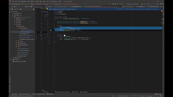Expand the Resources folder
The width and height of the screenshot is (173, 97).
click(x=13, y=58)
